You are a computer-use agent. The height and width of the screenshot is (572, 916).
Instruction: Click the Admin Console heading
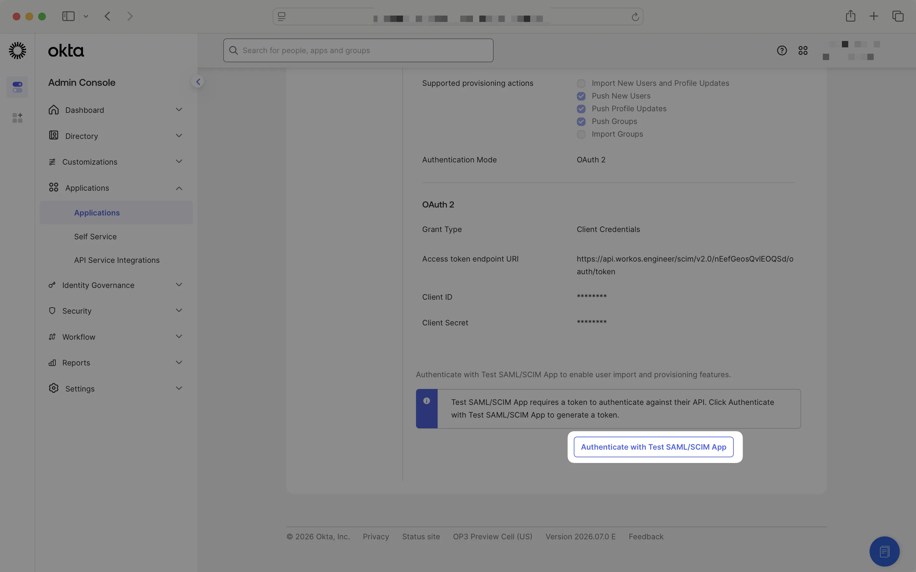click(82, 83)
